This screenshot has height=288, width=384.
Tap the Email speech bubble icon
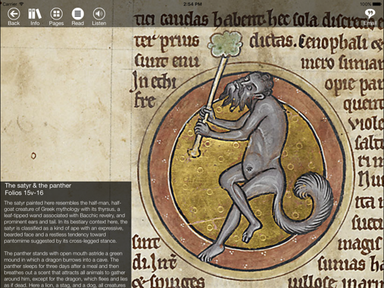tap(369, 13)
